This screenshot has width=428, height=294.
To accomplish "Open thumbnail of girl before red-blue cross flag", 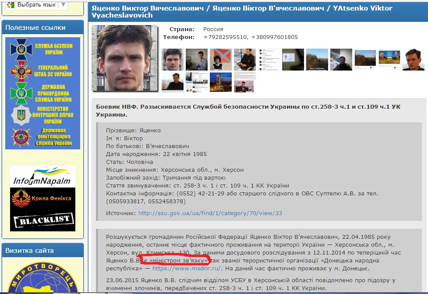I will 220,60.
